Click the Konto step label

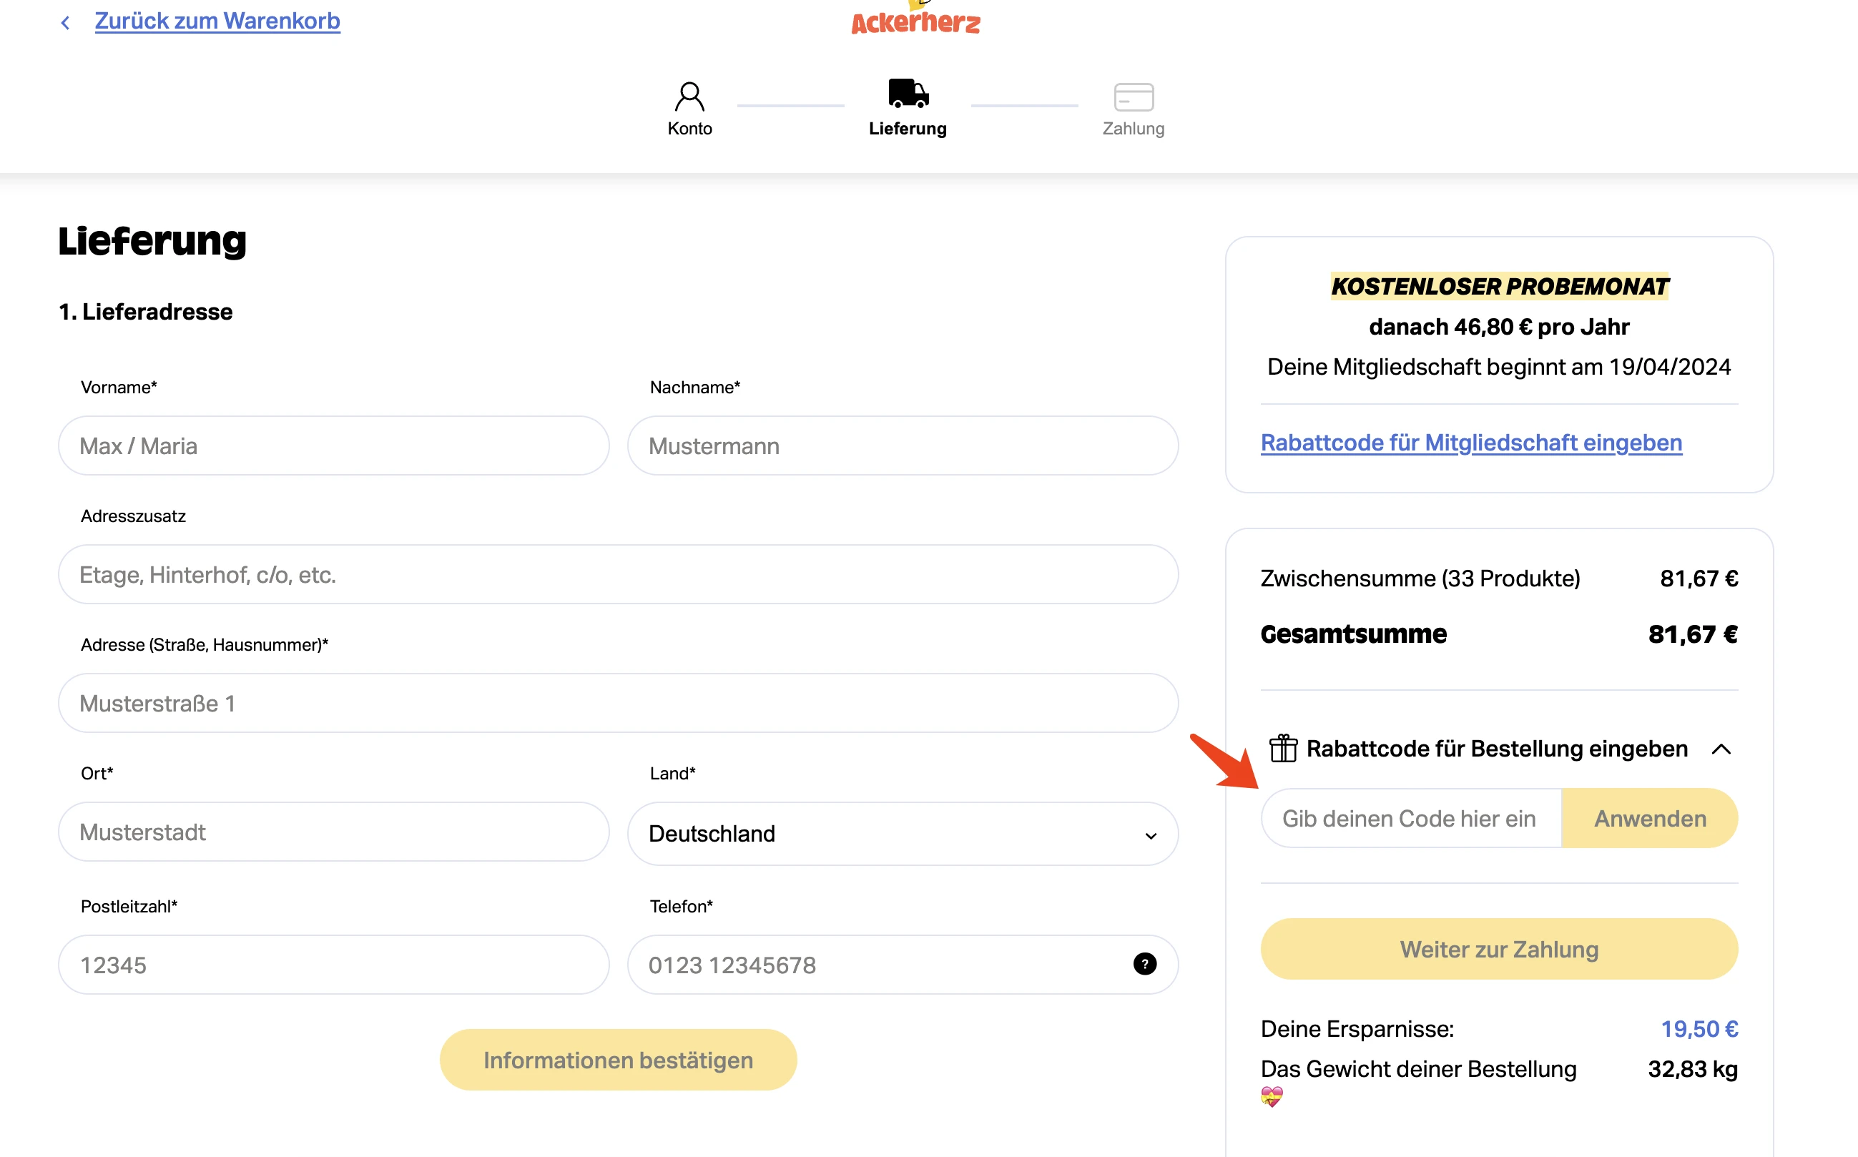click(x=689, y=129)
